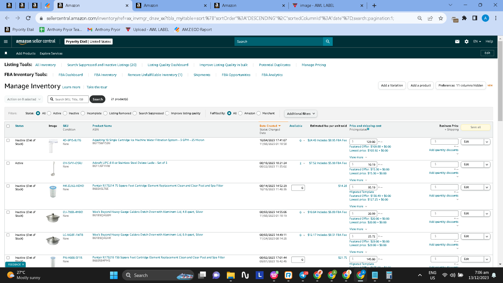Open the mail messages icon
503x283 pixels.
pyautogui.click(x=457, y=41)
